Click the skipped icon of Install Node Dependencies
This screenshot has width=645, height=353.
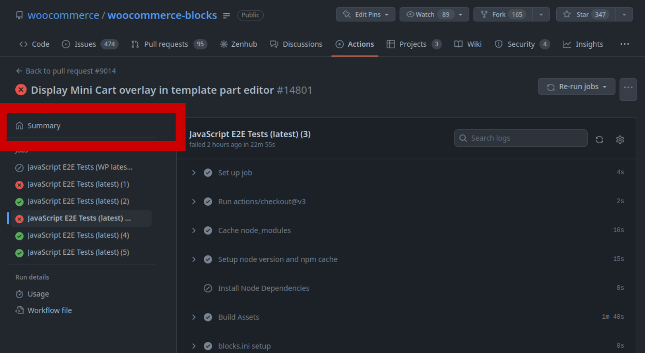pyautogui.click(x=208, y=288)
